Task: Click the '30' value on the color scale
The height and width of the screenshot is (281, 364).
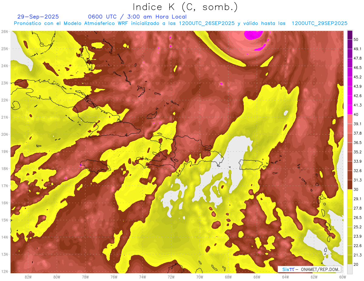Action: (x=356, y=189)
